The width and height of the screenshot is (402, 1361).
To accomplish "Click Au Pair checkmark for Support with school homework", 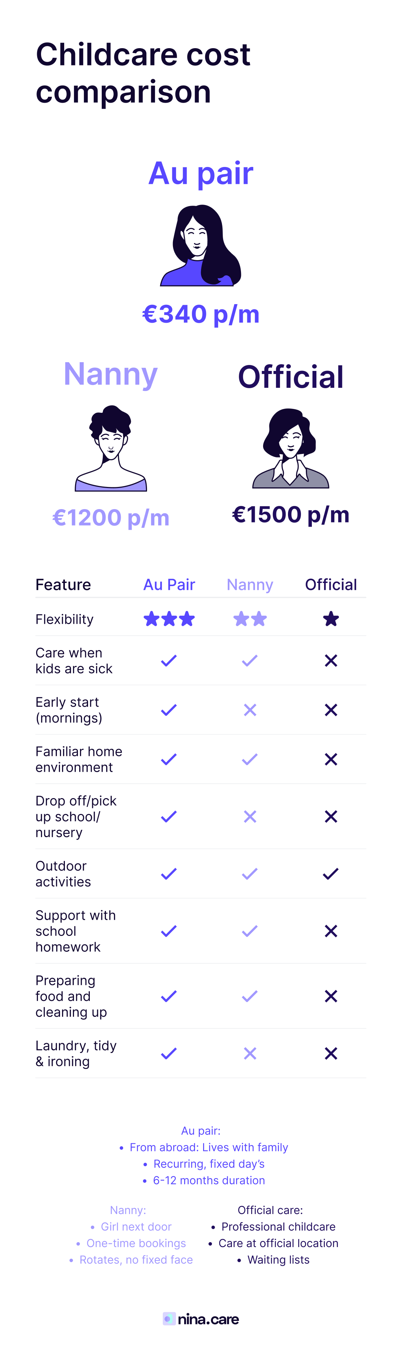I will tap(169, 931).
